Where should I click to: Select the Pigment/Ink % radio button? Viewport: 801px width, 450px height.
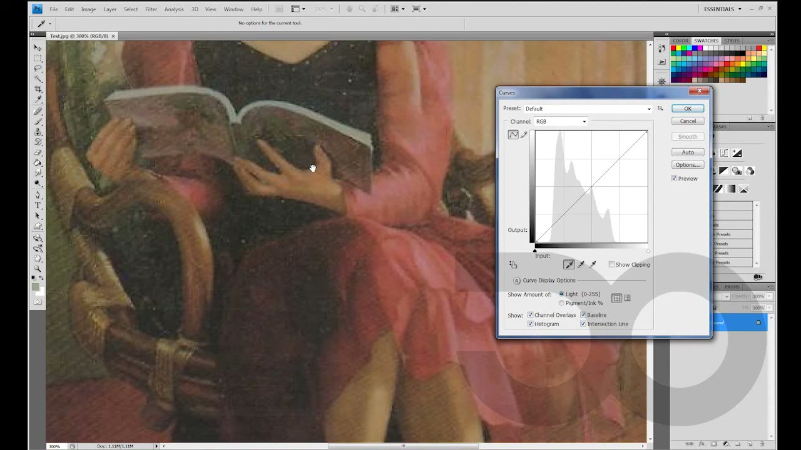(561, 303)
